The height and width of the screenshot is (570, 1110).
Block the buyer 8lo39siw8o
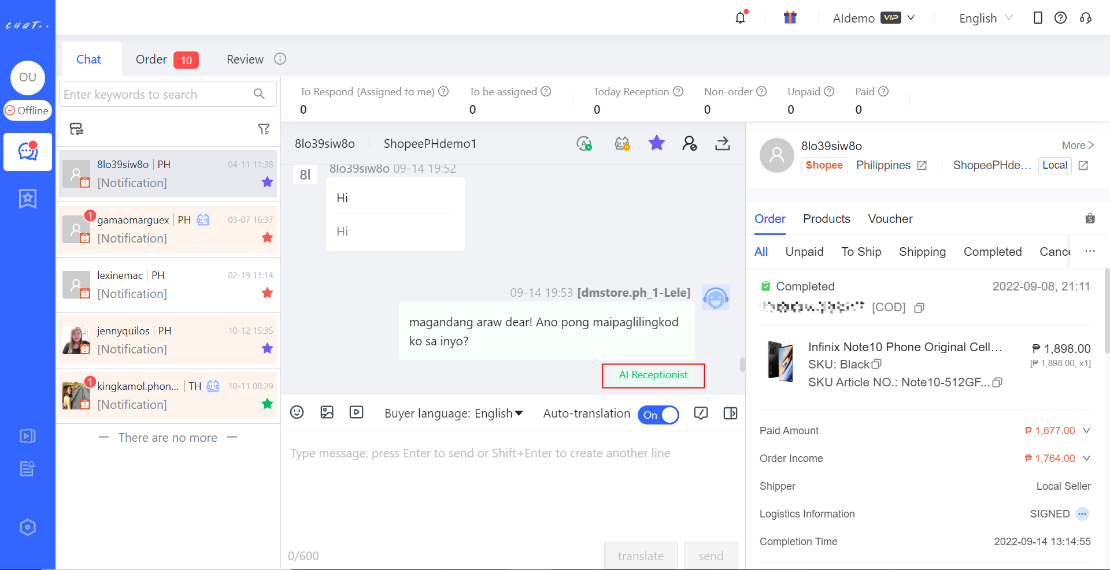click(x=690, y=143)
